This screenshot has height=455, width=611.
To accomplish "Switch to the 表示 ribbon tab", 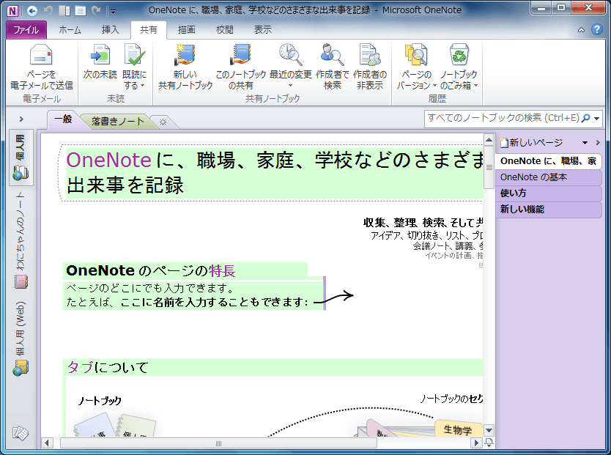I will [262, 29].
